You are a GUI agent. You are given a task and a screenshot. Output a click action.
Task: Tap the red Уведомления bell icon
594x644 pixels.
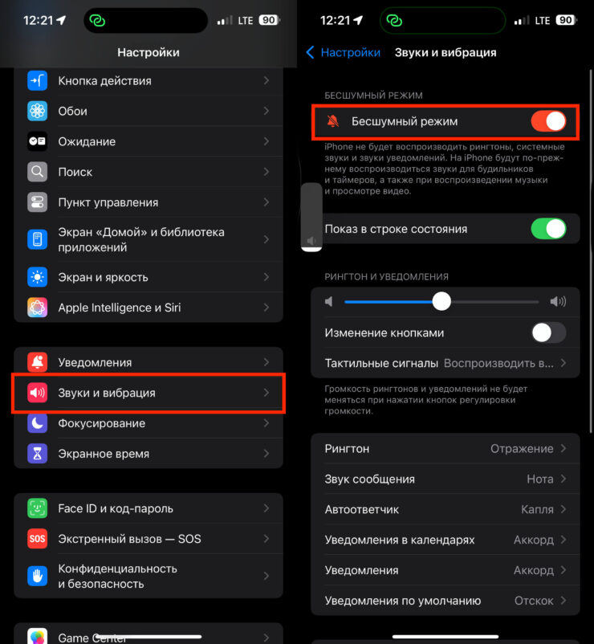[38, 362]
